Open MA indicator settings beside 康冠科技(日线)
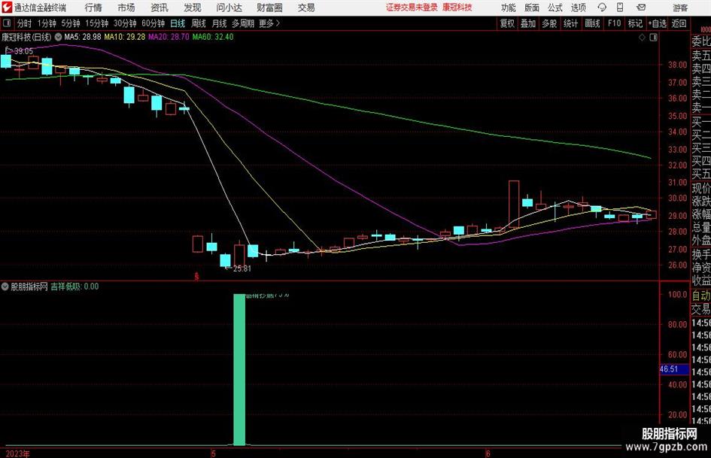Viewport: 711px width, 458px height. [58, 37]
